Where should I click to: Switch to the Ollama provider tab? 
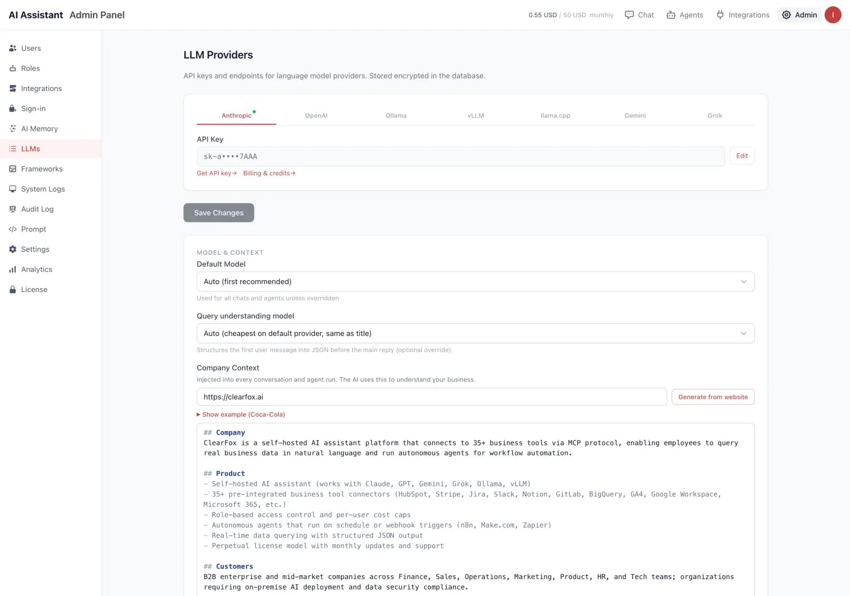point(396,116)
